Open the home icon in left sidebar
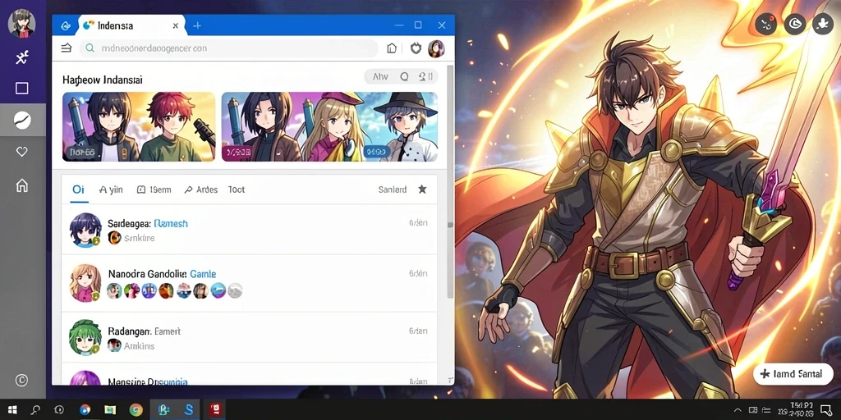Screen dimensions: 841x420 (21, 185)
